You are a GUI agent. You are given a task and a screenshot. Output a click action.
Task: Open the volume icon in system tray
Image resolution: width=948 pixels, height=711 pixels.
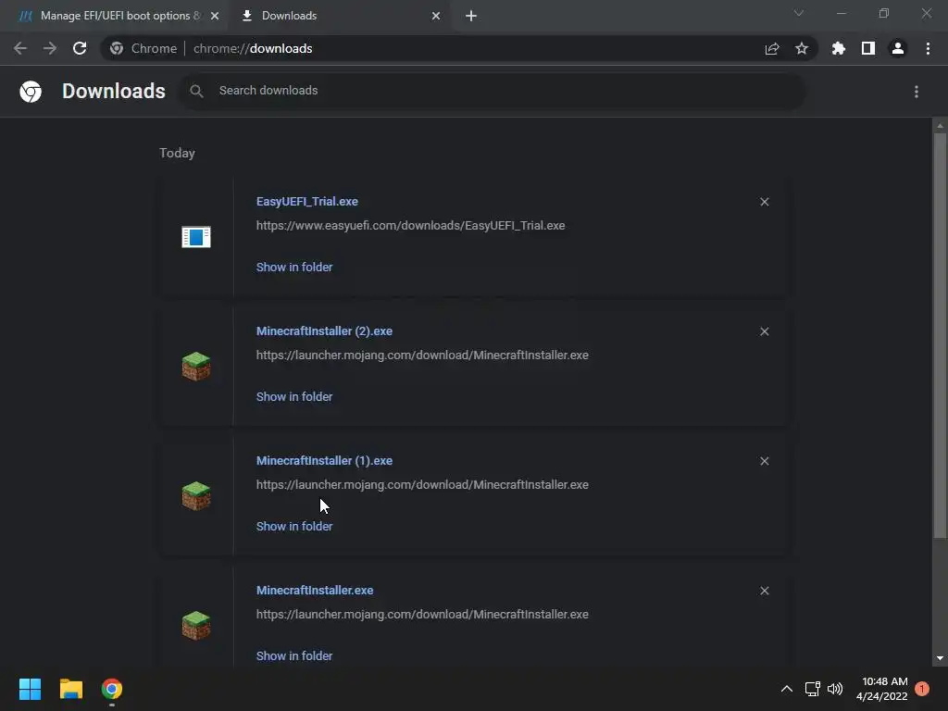pyautogui.click(x=835, y=689)
